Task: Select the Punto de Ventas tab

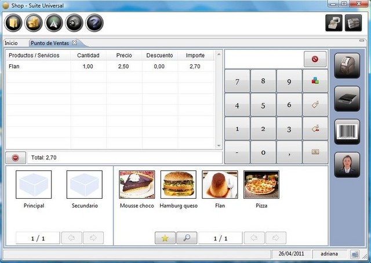Action: point(50,43)
